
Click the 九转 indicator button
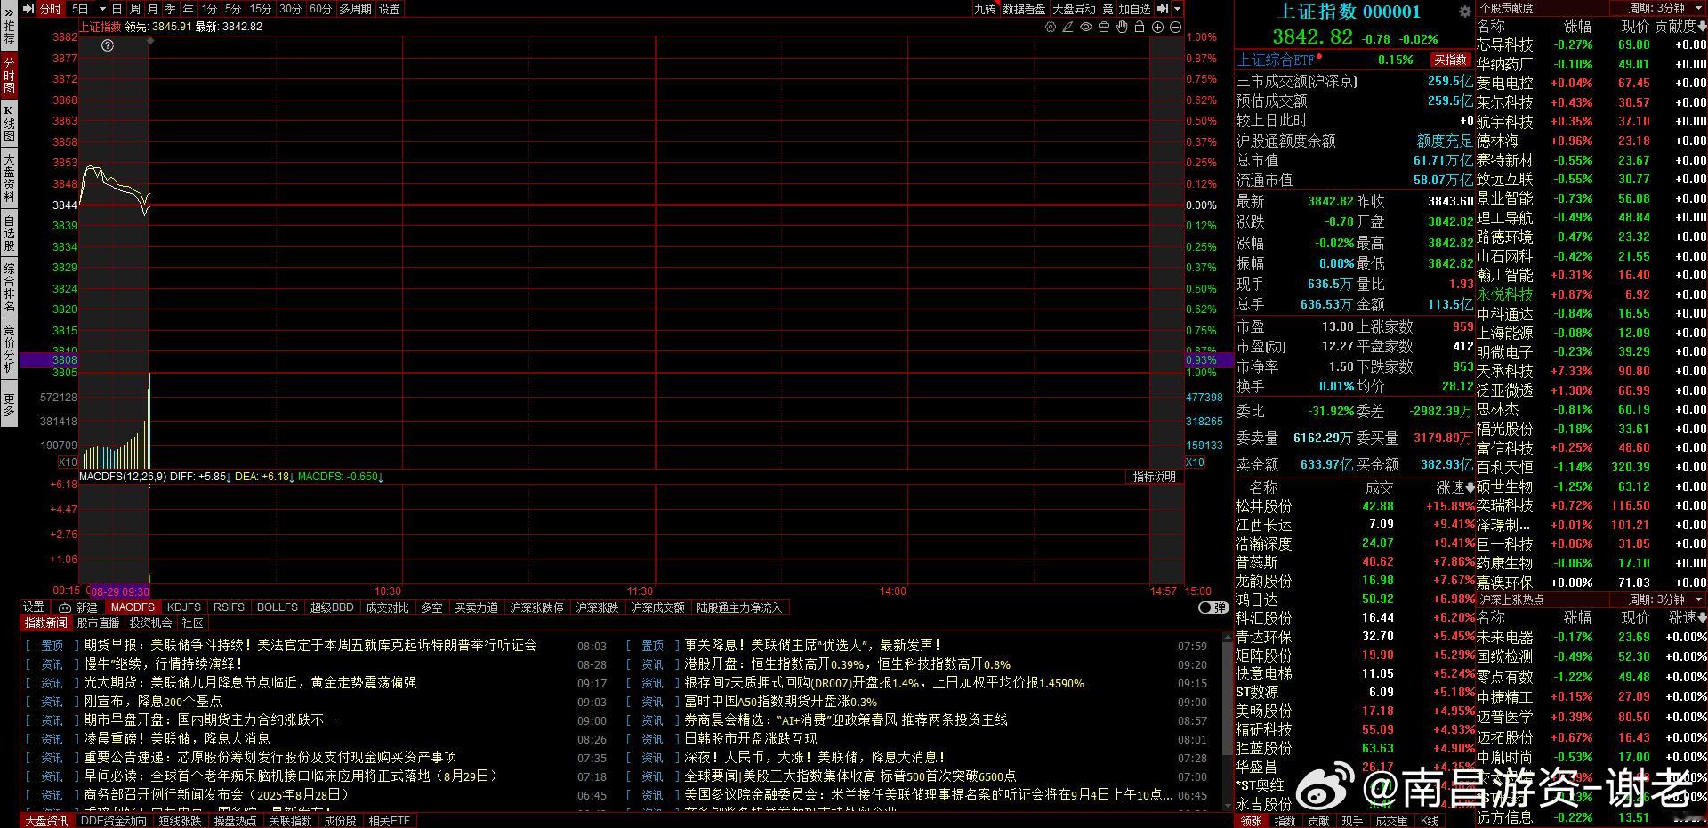[x=985, y=9]
